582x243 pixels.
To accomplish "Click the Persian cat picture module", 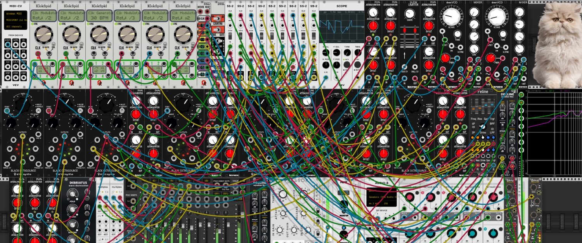I will tap(557, 45).
